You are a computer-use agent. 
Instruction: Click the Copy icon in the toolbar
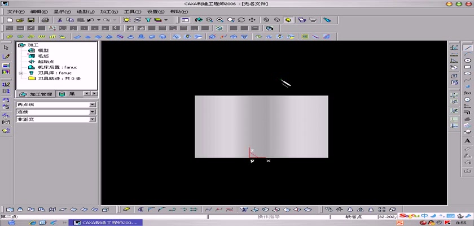click(70, 20)
